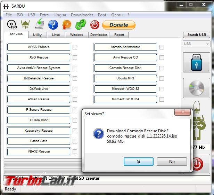Open the USB menu
The image size is (214, 195).
31,15
